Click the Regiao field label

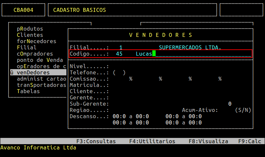[x=89, y=110]
